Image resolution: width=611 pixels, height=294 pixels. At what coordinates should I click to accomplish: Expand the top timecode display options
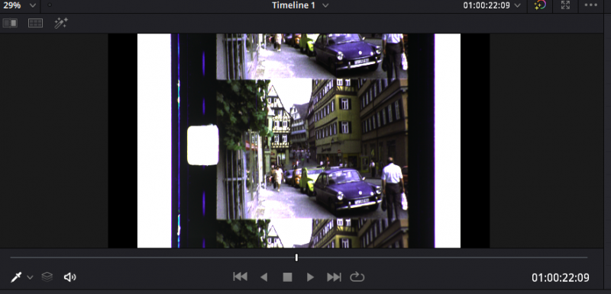[x=517, y=5]
